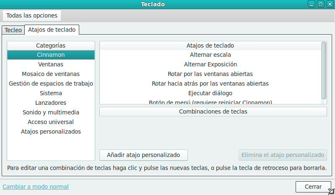Choose the Ventanas category
The image size is (335, 195).
(x=51, y=64)
